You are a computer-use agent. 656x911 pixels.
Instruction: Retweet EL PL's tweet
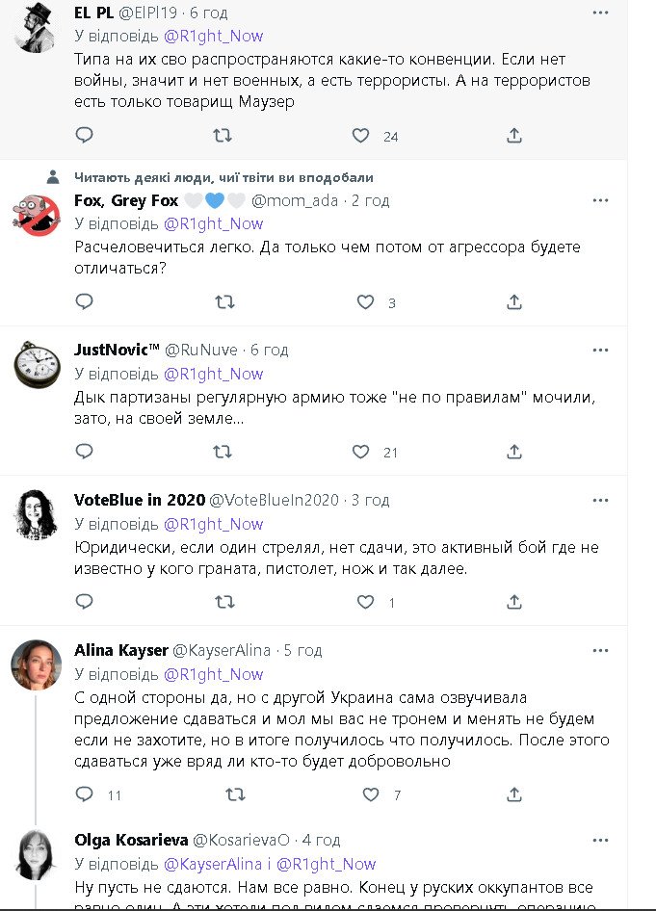click(x=223, y=136)
